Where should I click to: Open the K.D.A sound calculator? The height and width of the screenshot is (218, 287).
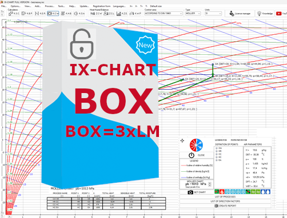pos(79,14)
